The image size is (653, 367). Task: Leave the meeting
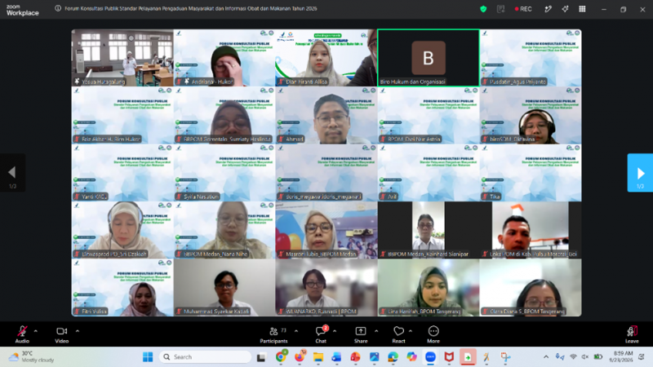pos(632,334)
